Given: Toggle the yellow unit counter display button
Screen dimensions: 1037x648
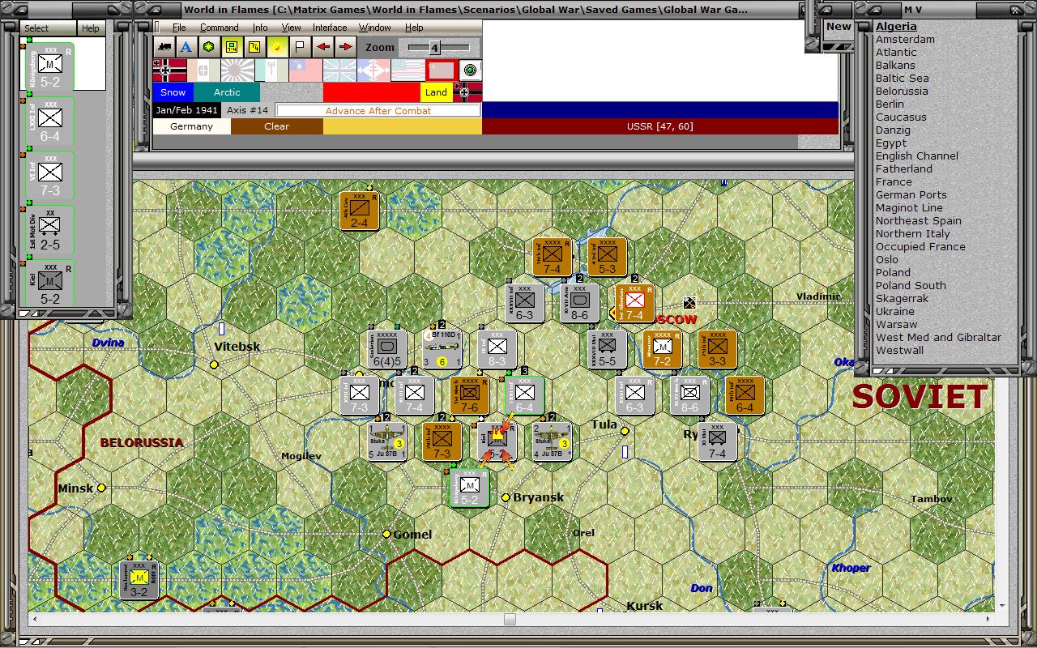Looking at the screenshot, I should (x=232, y=47).
